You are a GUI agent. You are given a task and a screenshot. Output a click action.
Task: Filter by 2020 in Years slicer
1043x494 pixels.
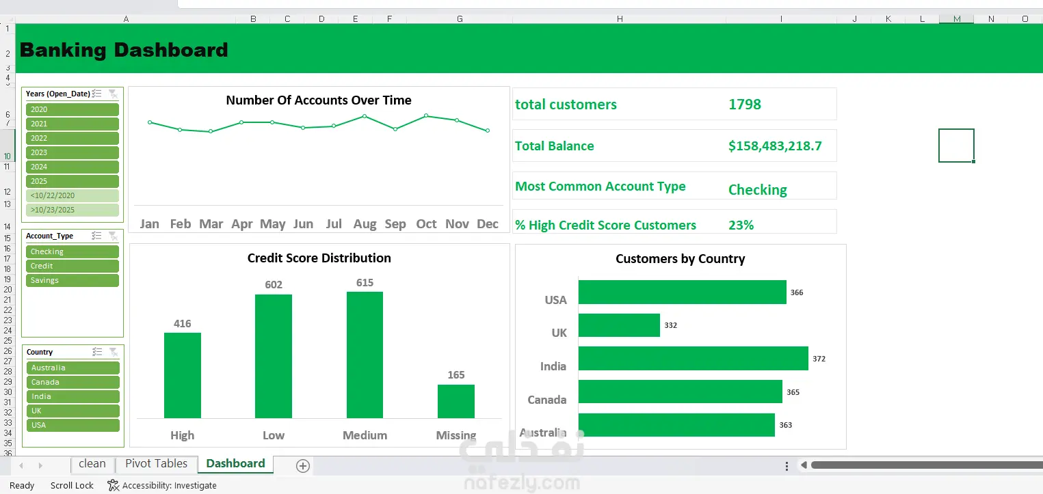72,109
